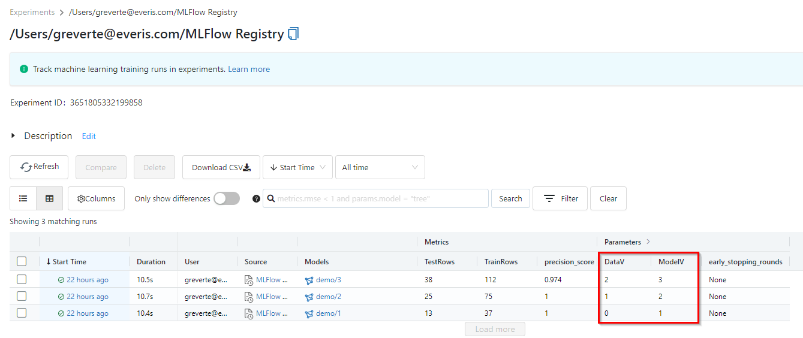Viewport: 803px width, 338px height.
Task: Switch to the list view icon
Action: 23,198
